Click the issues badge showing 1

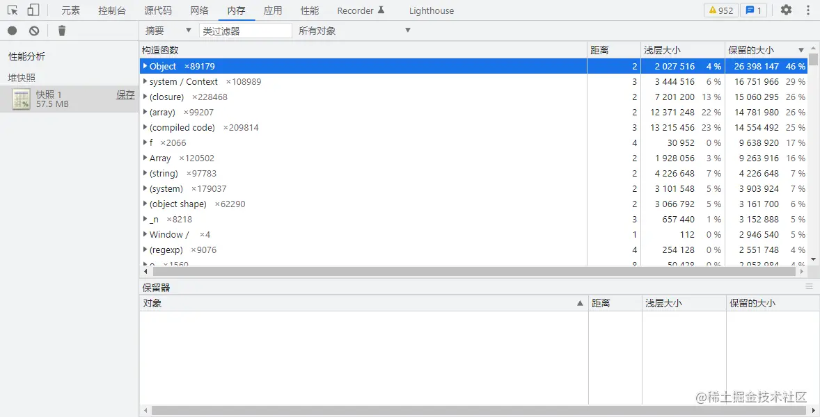pyautogui.click(x=753, y=10)
